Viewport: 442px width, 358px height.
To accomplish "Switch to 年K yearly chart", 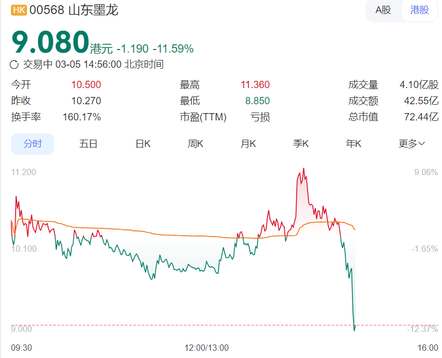I will tap(353, 144).
